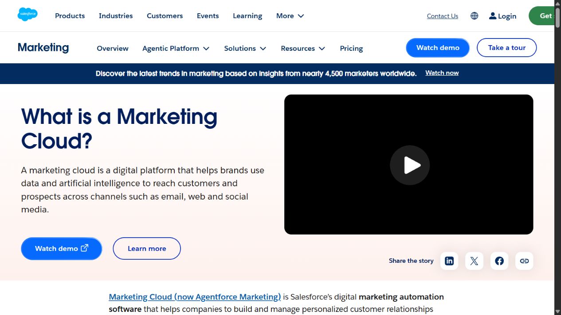Share the story on LinkedIn
Viewport: 561px width, 315px height.
pyautogui.click(x=449, y=261)
